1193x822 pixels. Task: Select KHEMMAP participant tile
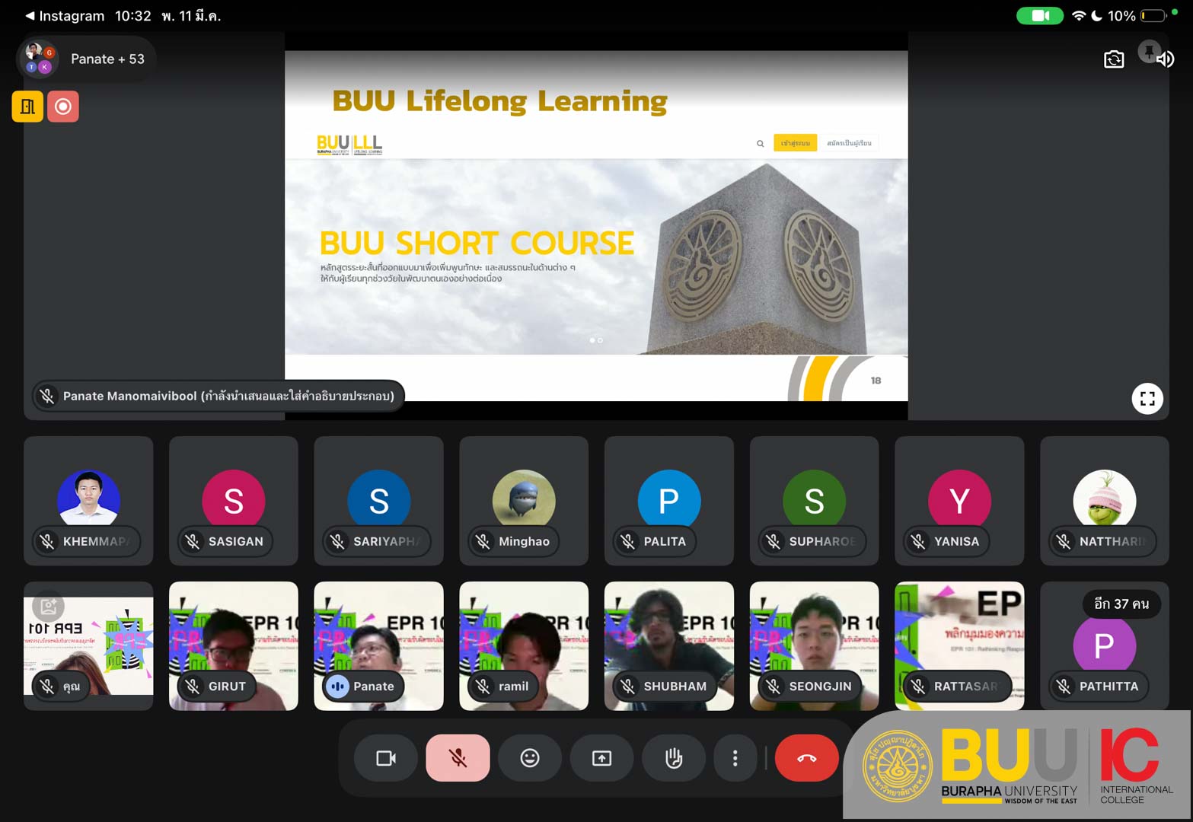click(88, 501)
